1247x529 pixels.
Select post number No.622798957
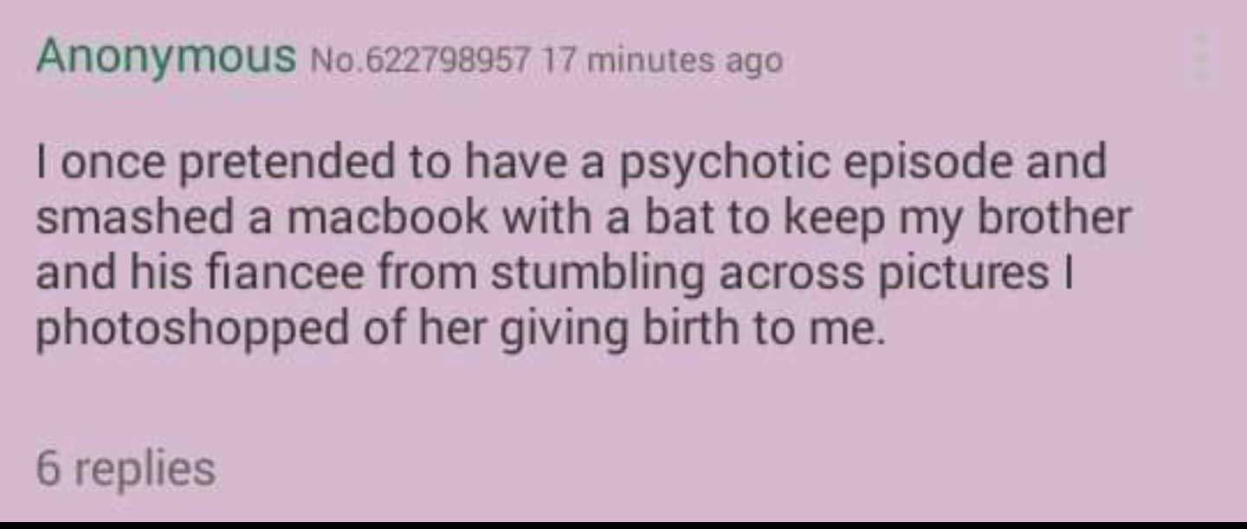[419, 61]
